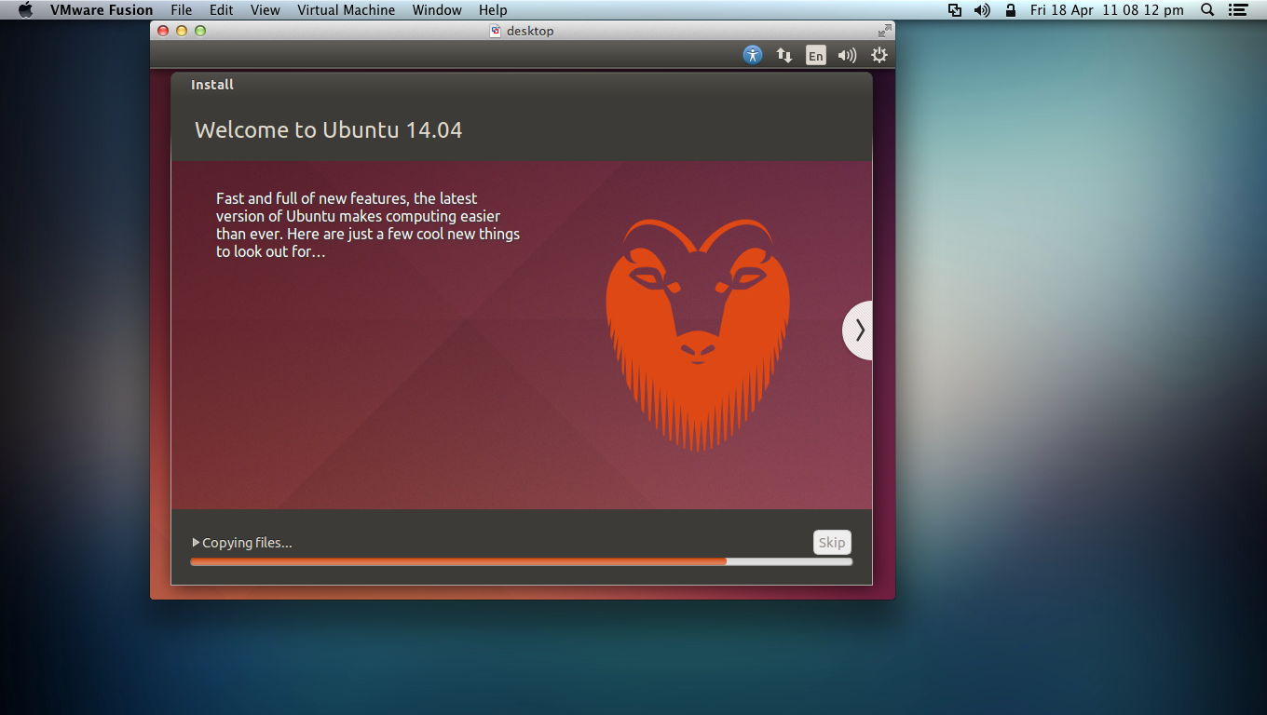Click the macOS menu bar volume icon
Viewport: 1267px width, 715px height.
click(982, 10)
